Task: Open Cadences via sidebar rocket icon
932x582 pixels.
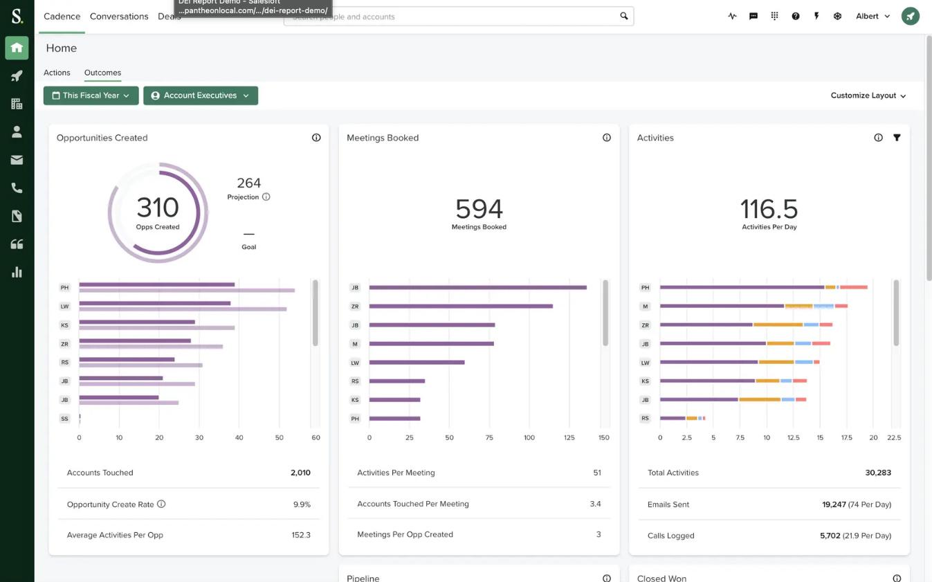Action: click(x=17, y=76)
